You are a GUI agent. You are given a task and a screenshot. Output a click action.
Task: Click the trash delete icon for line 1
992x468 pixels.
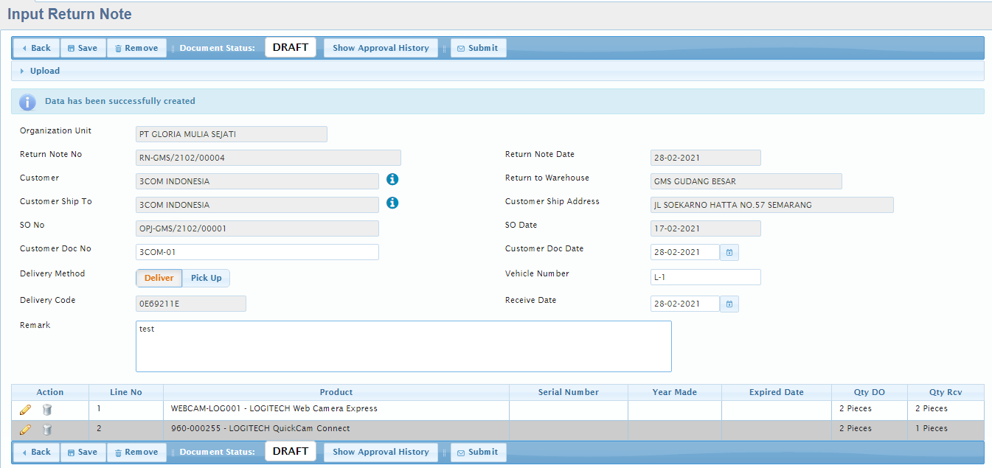pos(46,409)
